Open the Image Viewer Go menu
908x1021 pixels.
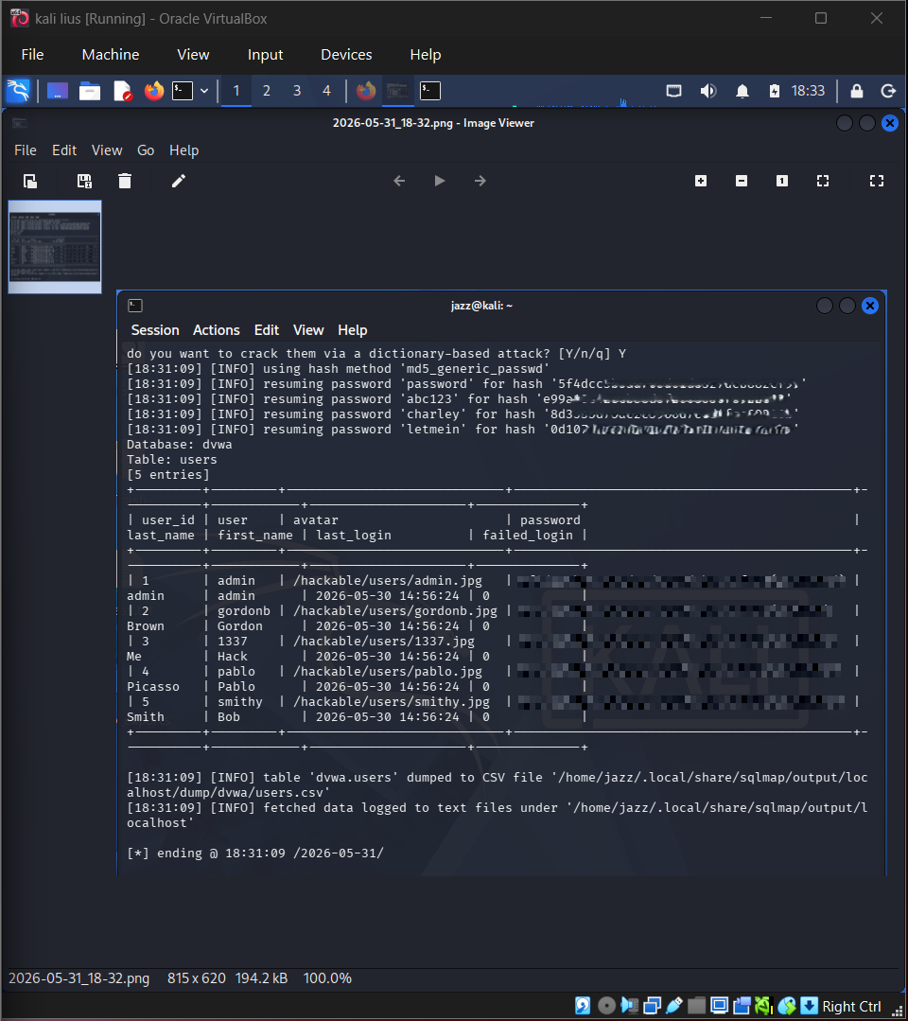(x=146, y=150)
